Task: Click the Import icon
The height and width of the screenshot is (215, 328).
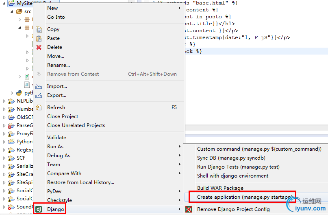Action: click(x=39, y=86)
